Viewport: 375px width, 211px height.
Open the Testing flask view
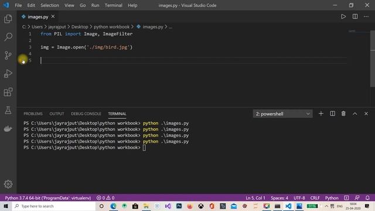8,110
